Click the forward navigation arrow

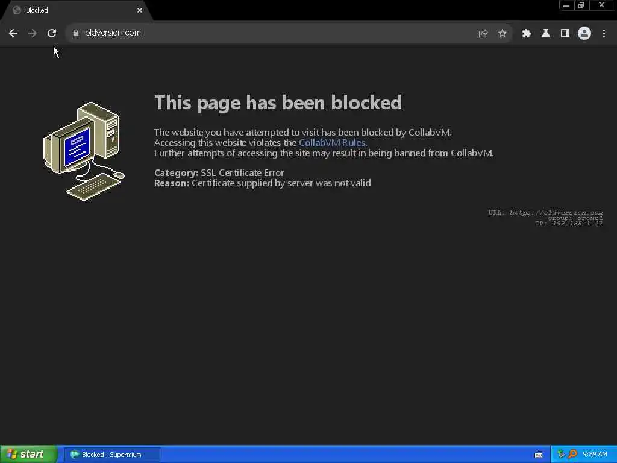click(x=33, y=33)
